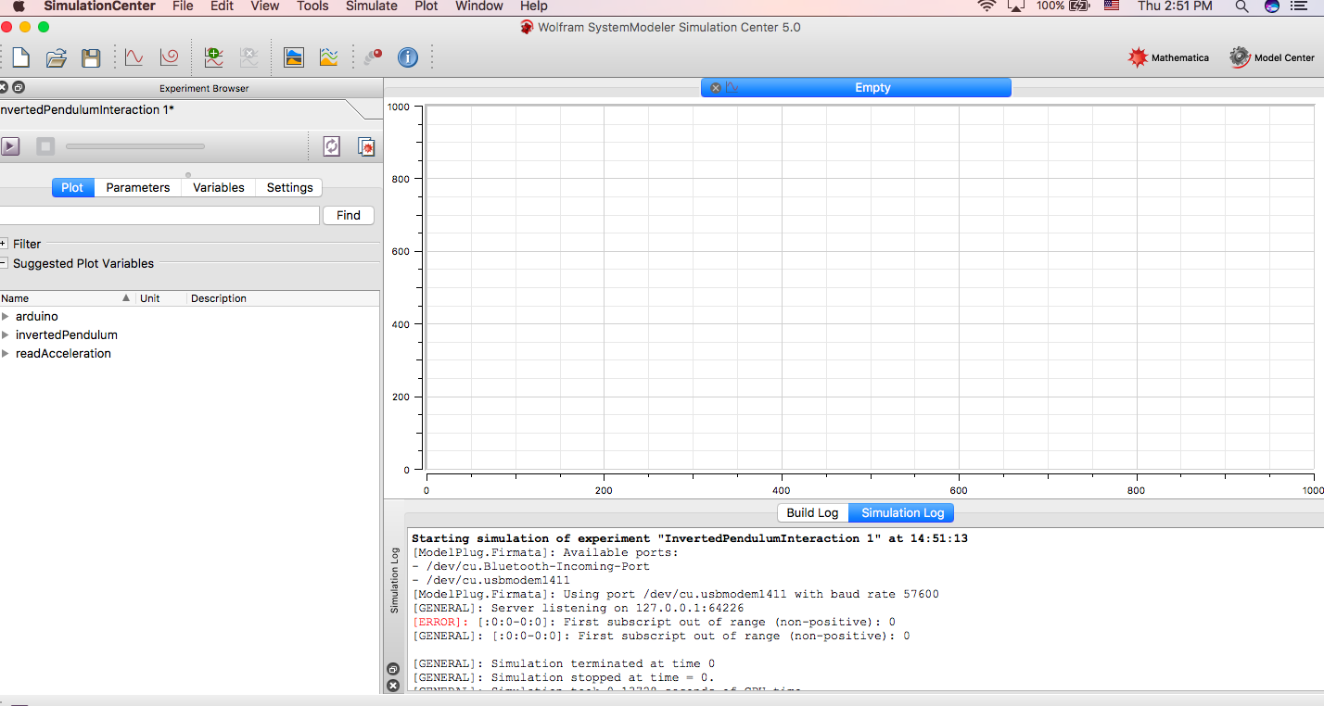
Task: Select the InvertedPendulumInteraction 1 experiment tab
Action: (87, 109)
